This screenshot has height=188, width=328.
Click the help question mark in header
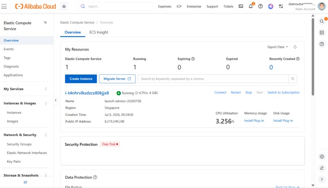click(260, 6)
